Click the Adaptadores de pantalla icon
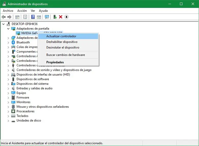The width and height of the screenshot is (199, 146). pyautogui.click(x=13, y=29)
